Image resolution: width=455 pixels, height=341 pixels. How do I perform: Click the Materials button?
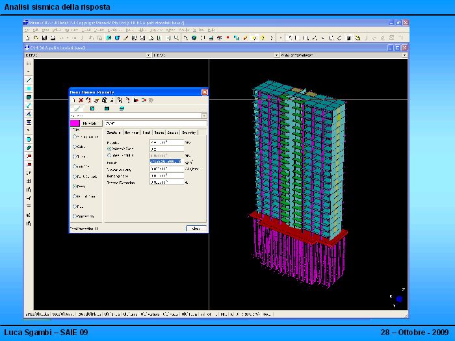(90, 123)
